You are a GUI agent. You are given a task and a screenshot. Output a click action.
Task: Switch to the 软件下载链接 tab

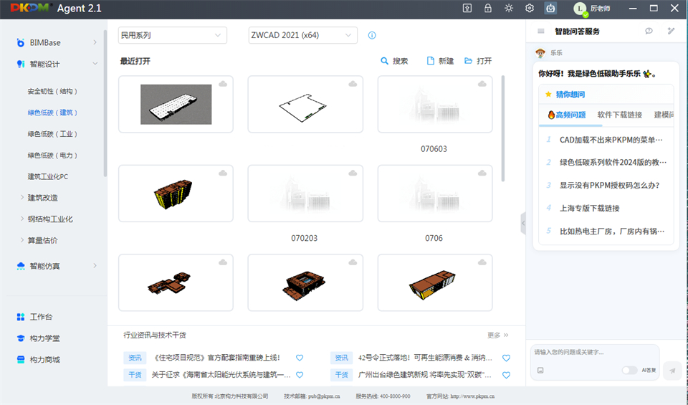619,115
